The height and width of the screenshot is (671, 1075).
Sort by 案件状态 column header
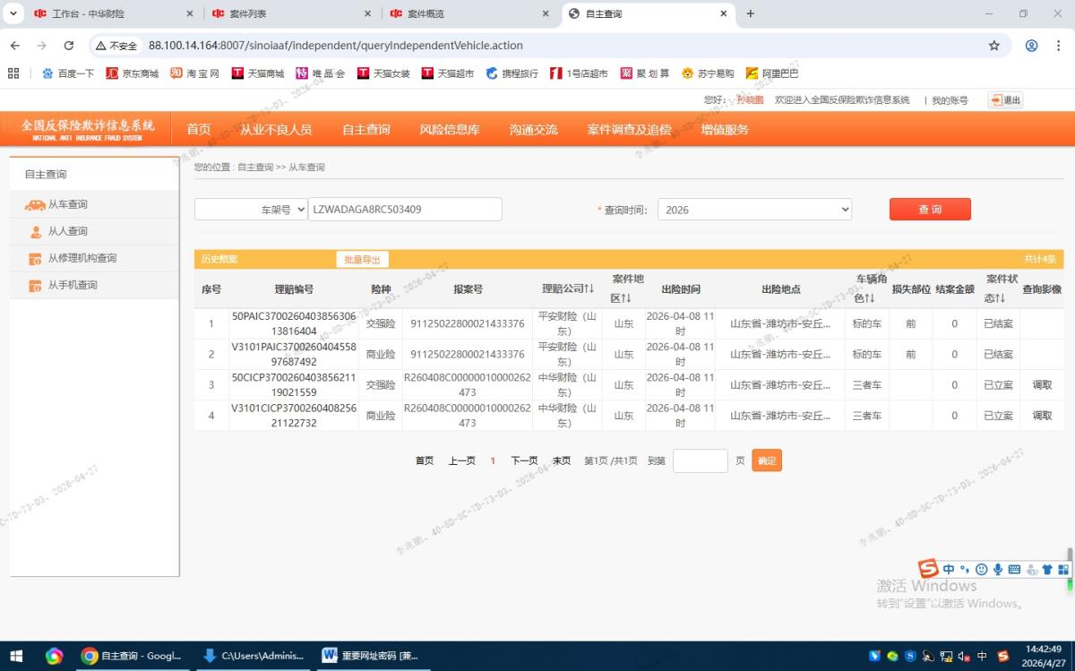pos(1002,288)
